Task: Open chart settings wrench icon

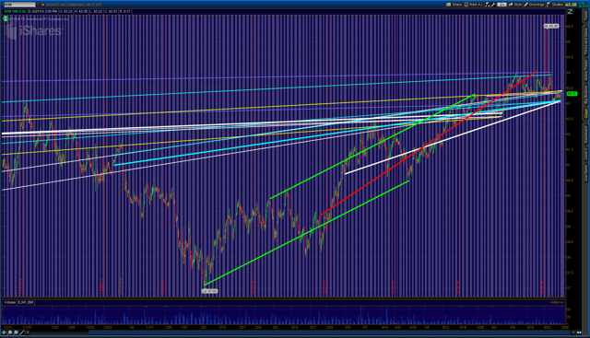Action: 493,5
